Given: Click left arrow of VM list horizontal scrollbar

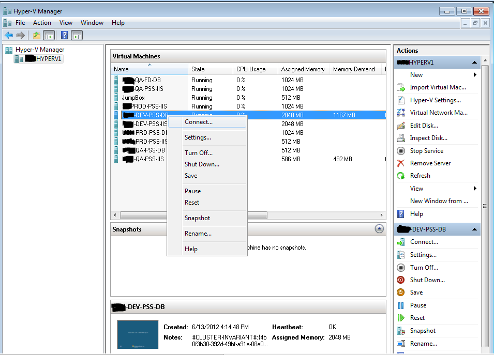Looking at the screenshot, I should (115, 215).
